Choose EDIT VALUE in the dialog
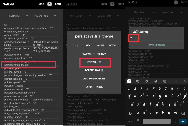This screenshot has width=188, height=126. point(94,62)
